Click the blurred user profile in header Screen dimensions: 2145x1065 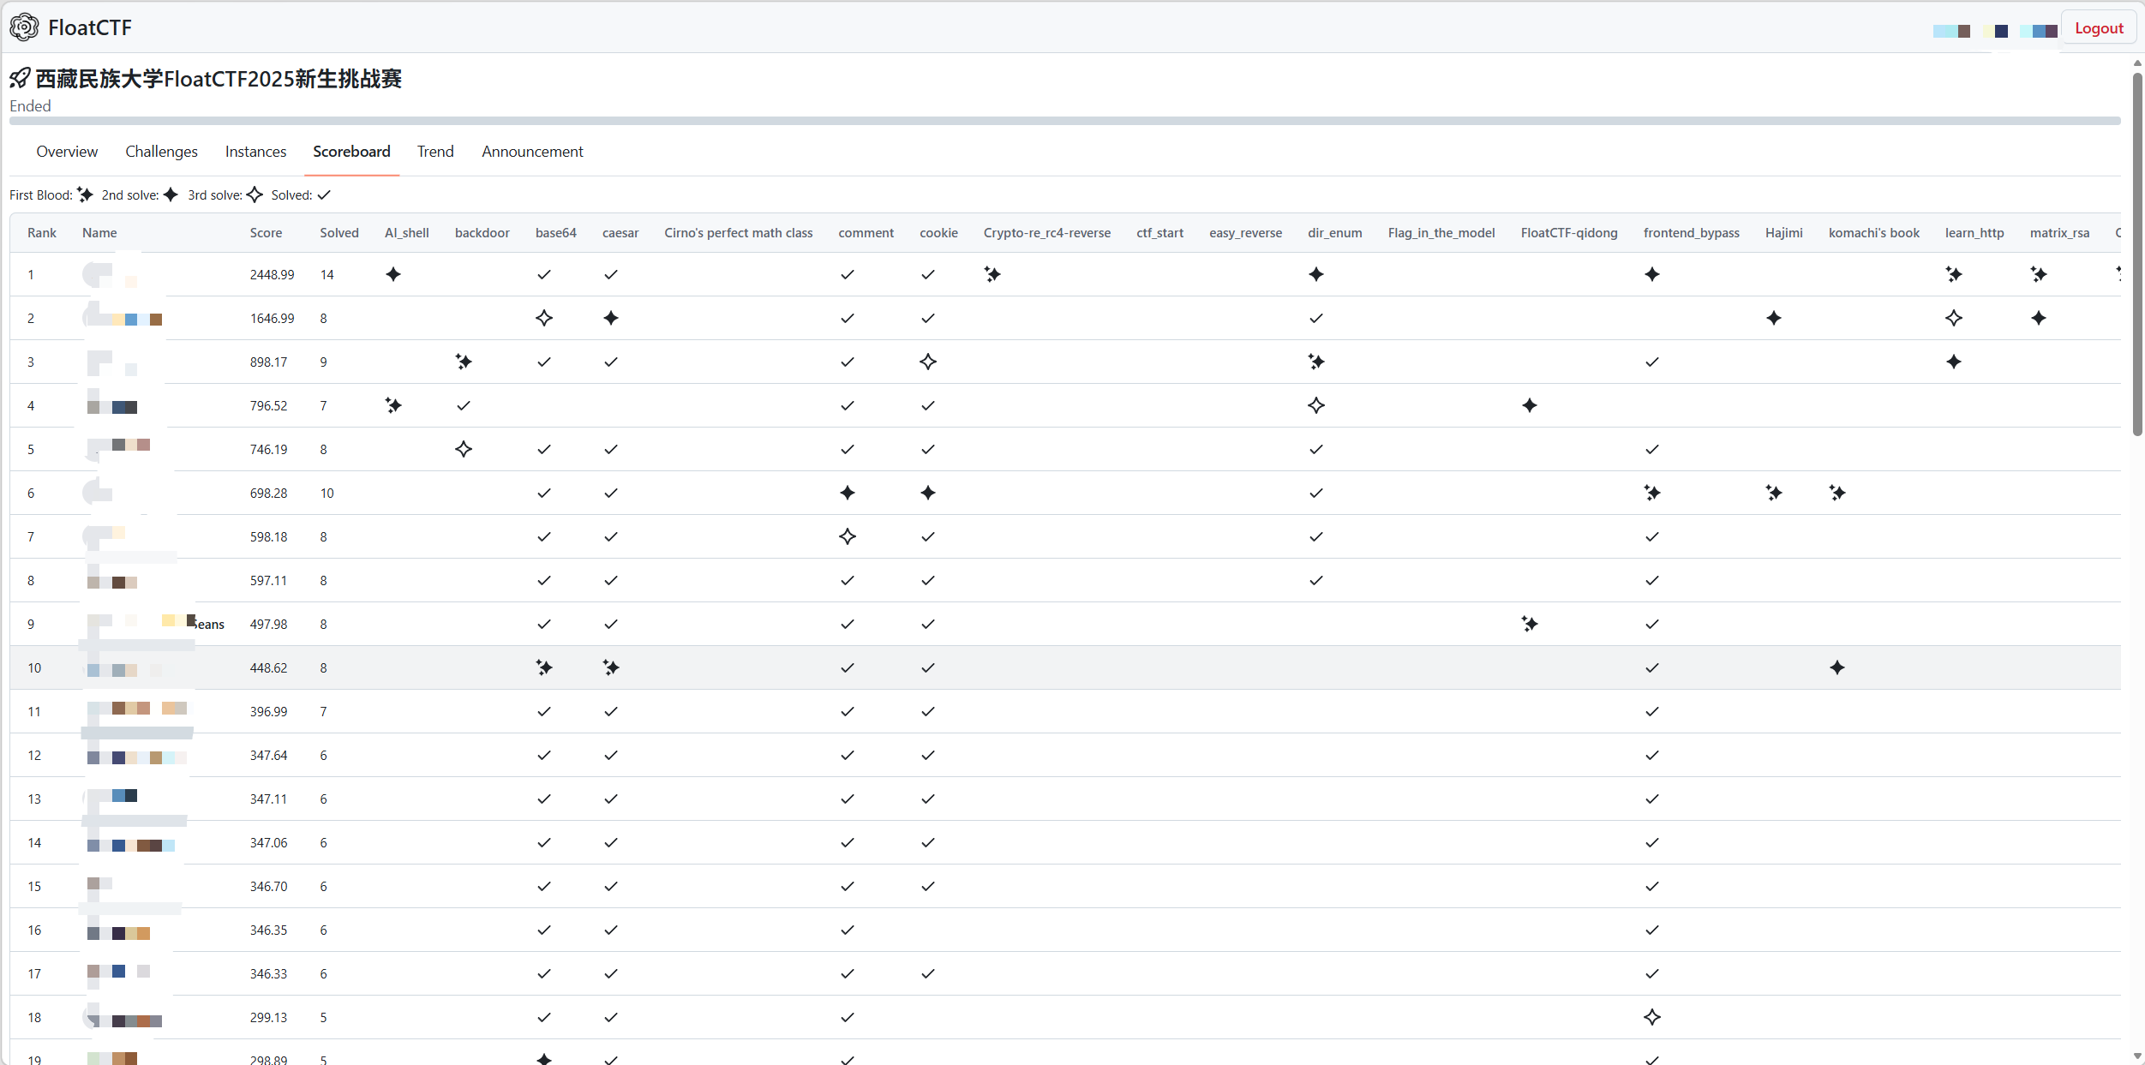tap(1995, 31)
